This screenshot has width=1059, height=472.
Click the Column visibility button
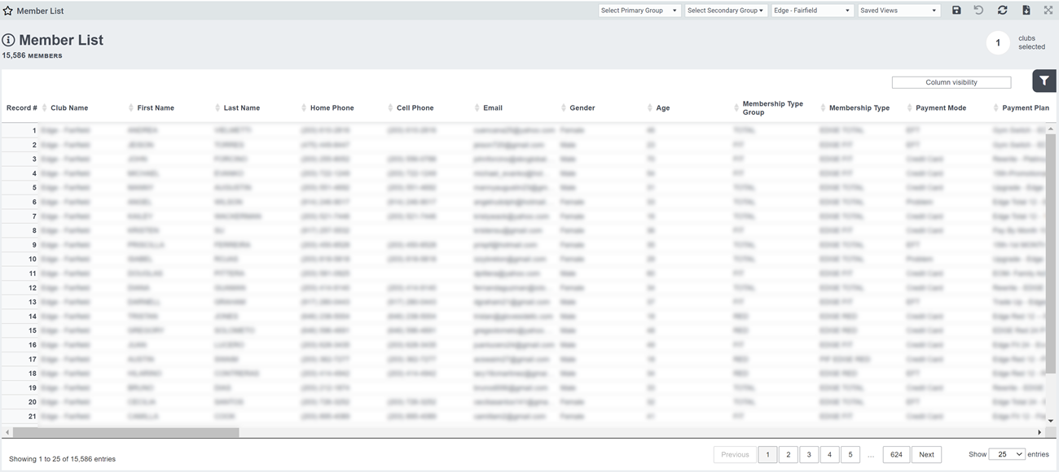pyautogui.click(x=951, y=81)
